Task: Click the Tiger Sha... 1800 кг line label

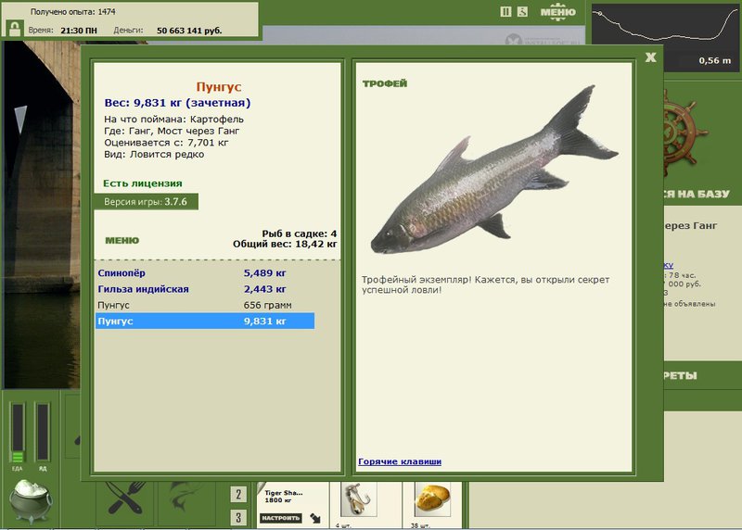Action: tap(284, 497)
